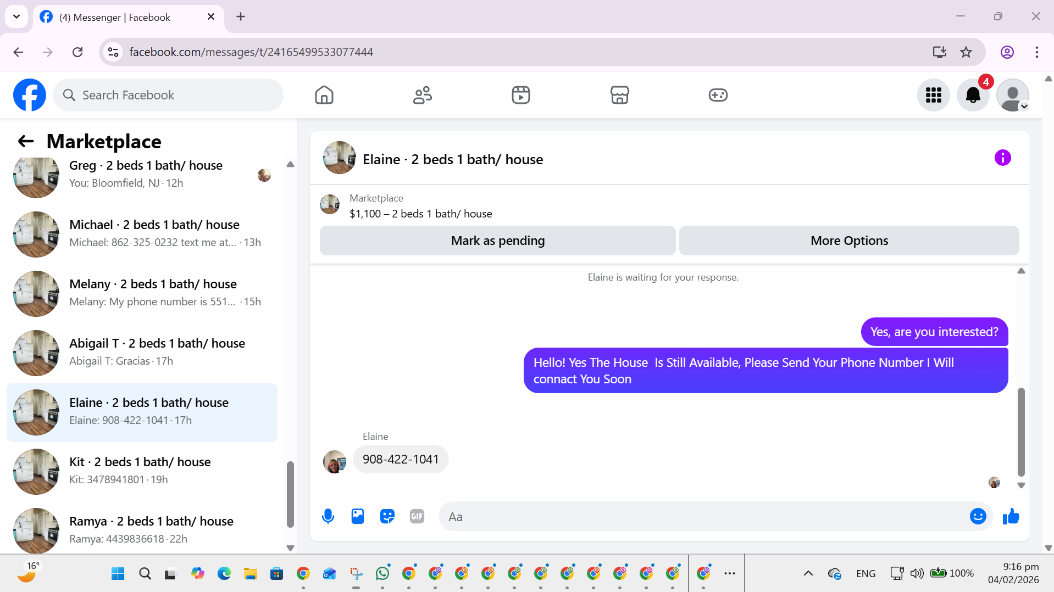Click chat messages scrollbar thumb
The width and height of the screenshot is (1054, 592).
(x=1021, y=432)
